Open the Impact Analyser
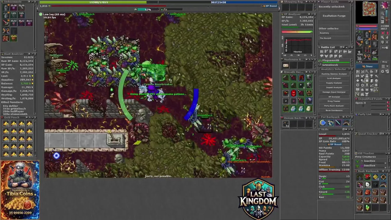This screenshot has height=220, width=391. (334, 87)
